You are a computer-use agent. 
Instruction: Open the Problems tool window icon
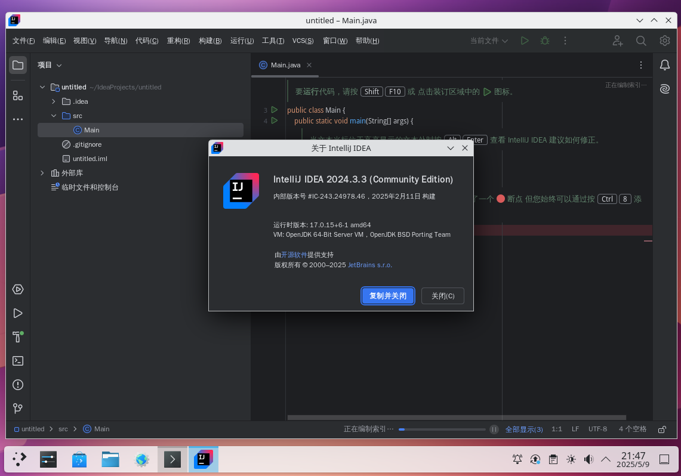[18, 385]
